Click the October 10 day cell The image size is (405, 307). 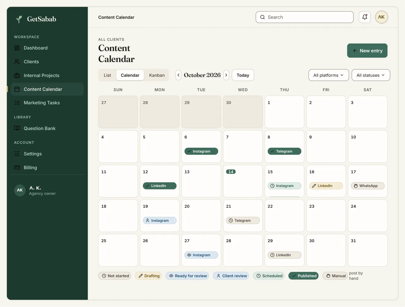click(368, 147)
